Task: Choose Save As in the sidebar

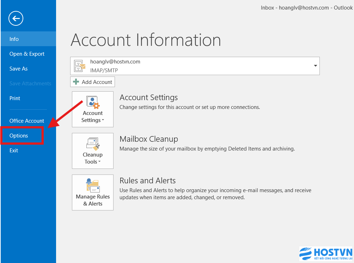Action: coord(18,69)
